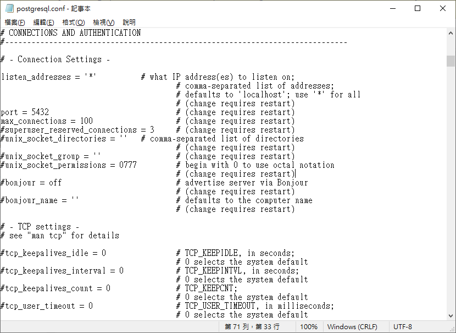The width and height of the screenshot is (456, 333).
Task: Click the scrollbar down arrow
Action: click(451, 315)
